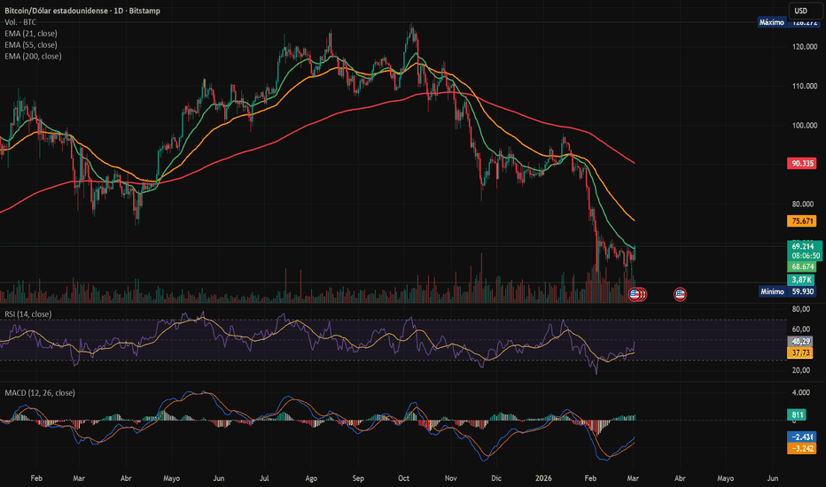Click the orange 75.671 EMA 55 price tag
Viewport: 826px width, 487px height.
tap(802, 221)
